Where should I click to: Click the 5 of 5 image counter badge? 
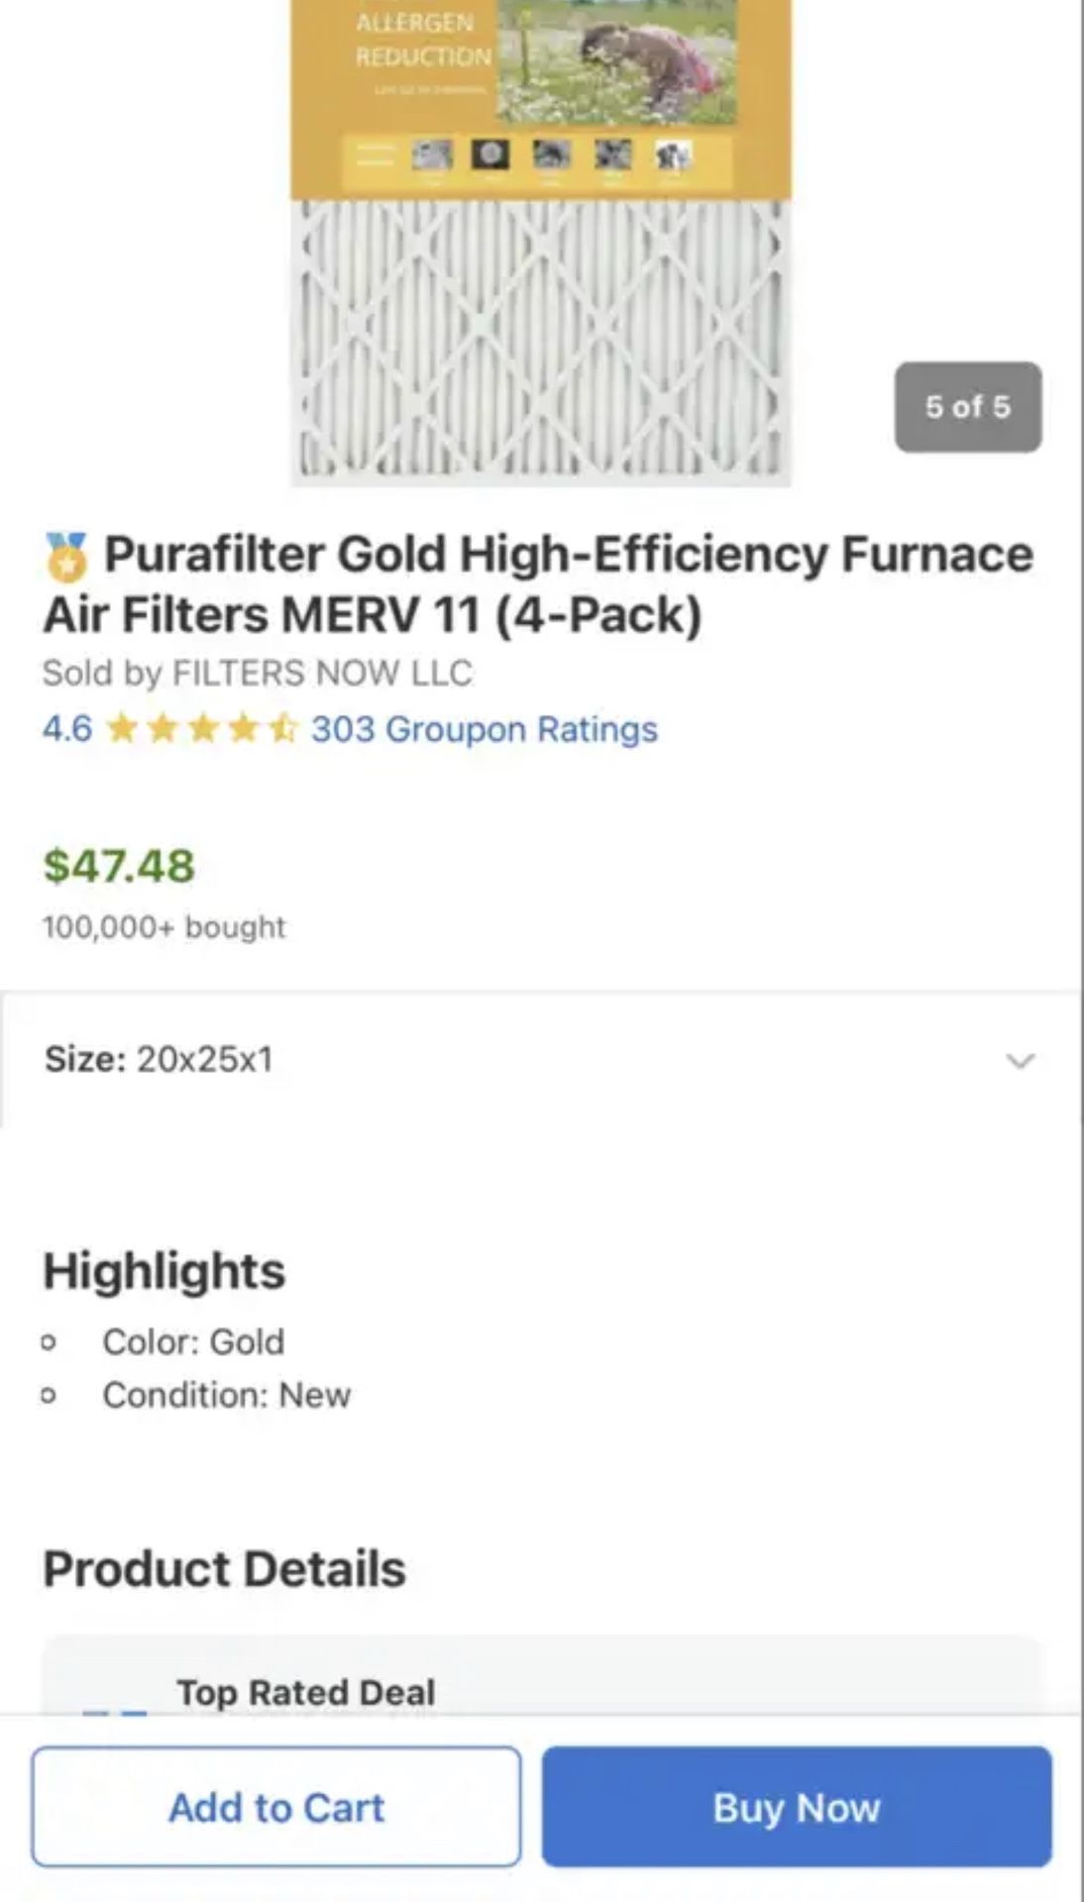[967, 407]
